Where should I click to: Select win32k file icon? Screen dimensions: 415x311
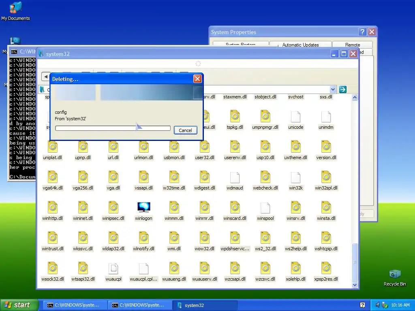(x=296, y=177)
